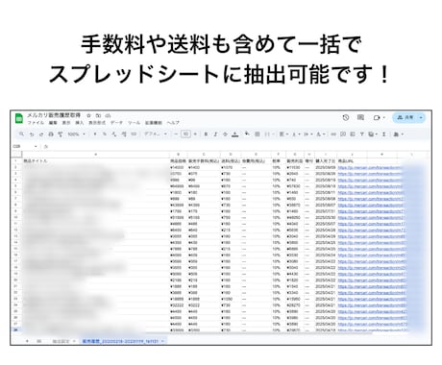Click the 商品タイトル header cell

(x=95, y=161)
